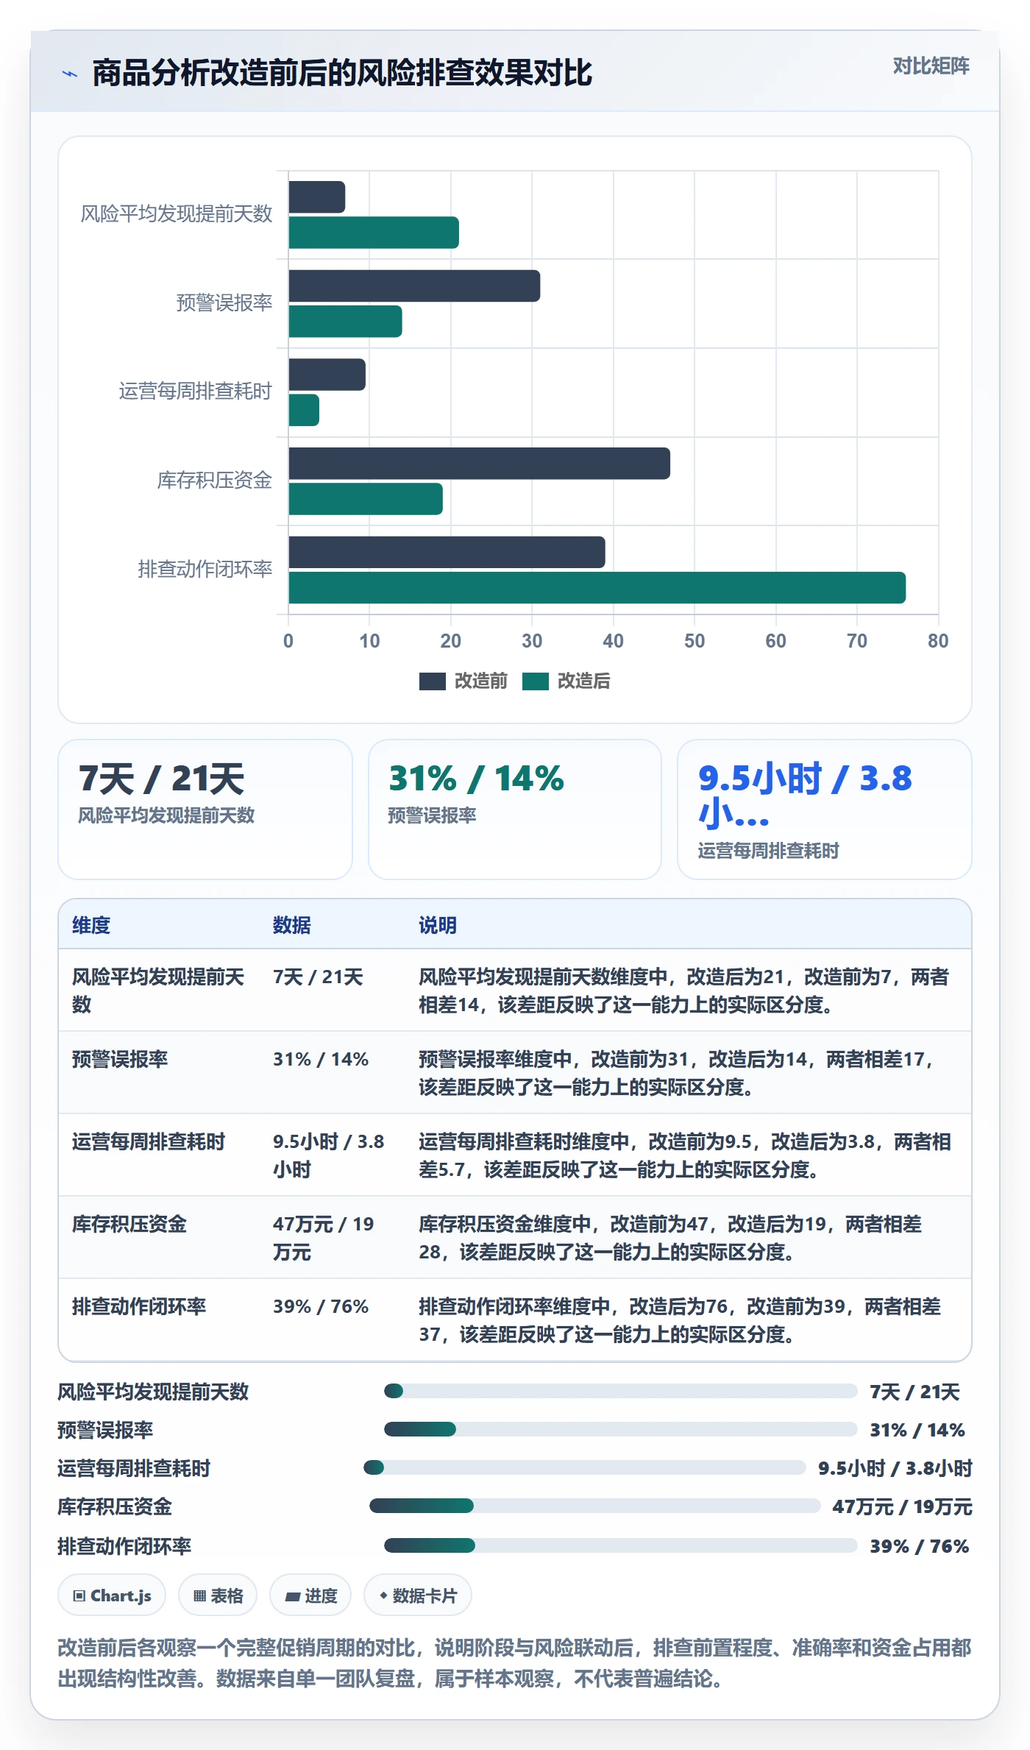
Task: Click the x-axis tick value 40
Action: point(613,641)
